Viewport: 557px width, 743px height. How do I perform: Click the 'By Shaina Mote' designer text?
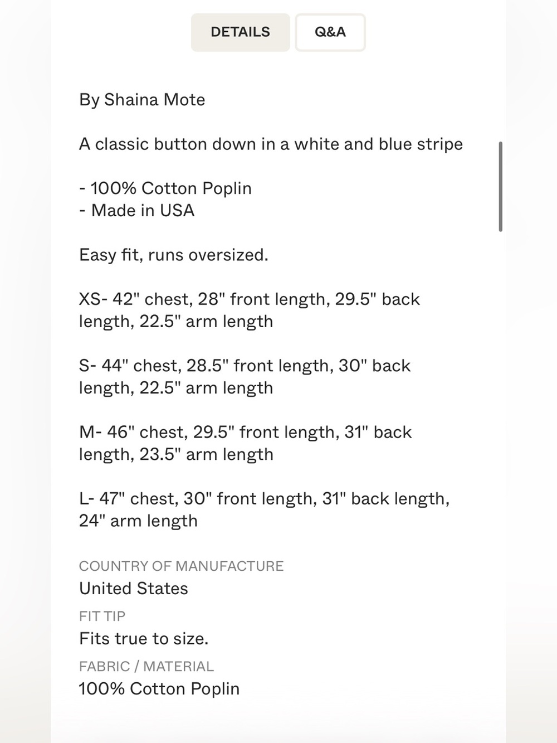coord(142,100)
